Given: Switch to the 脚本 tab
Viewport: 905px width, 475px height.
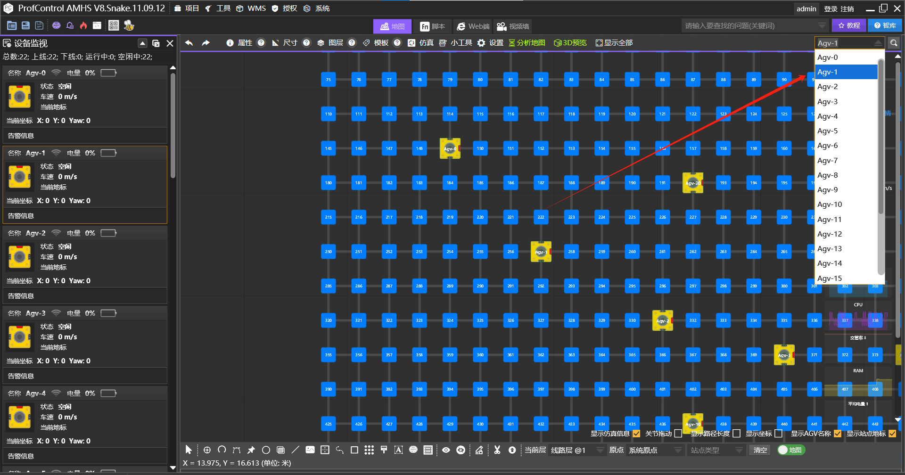Looking at the screenshot, I should [x=433, y=26].
